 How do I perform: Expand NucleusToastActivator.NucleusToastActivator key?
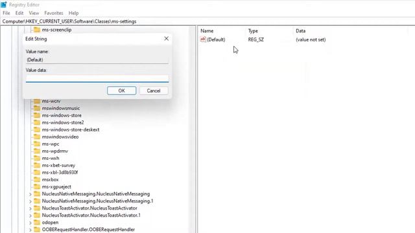[x=30, y=208]
